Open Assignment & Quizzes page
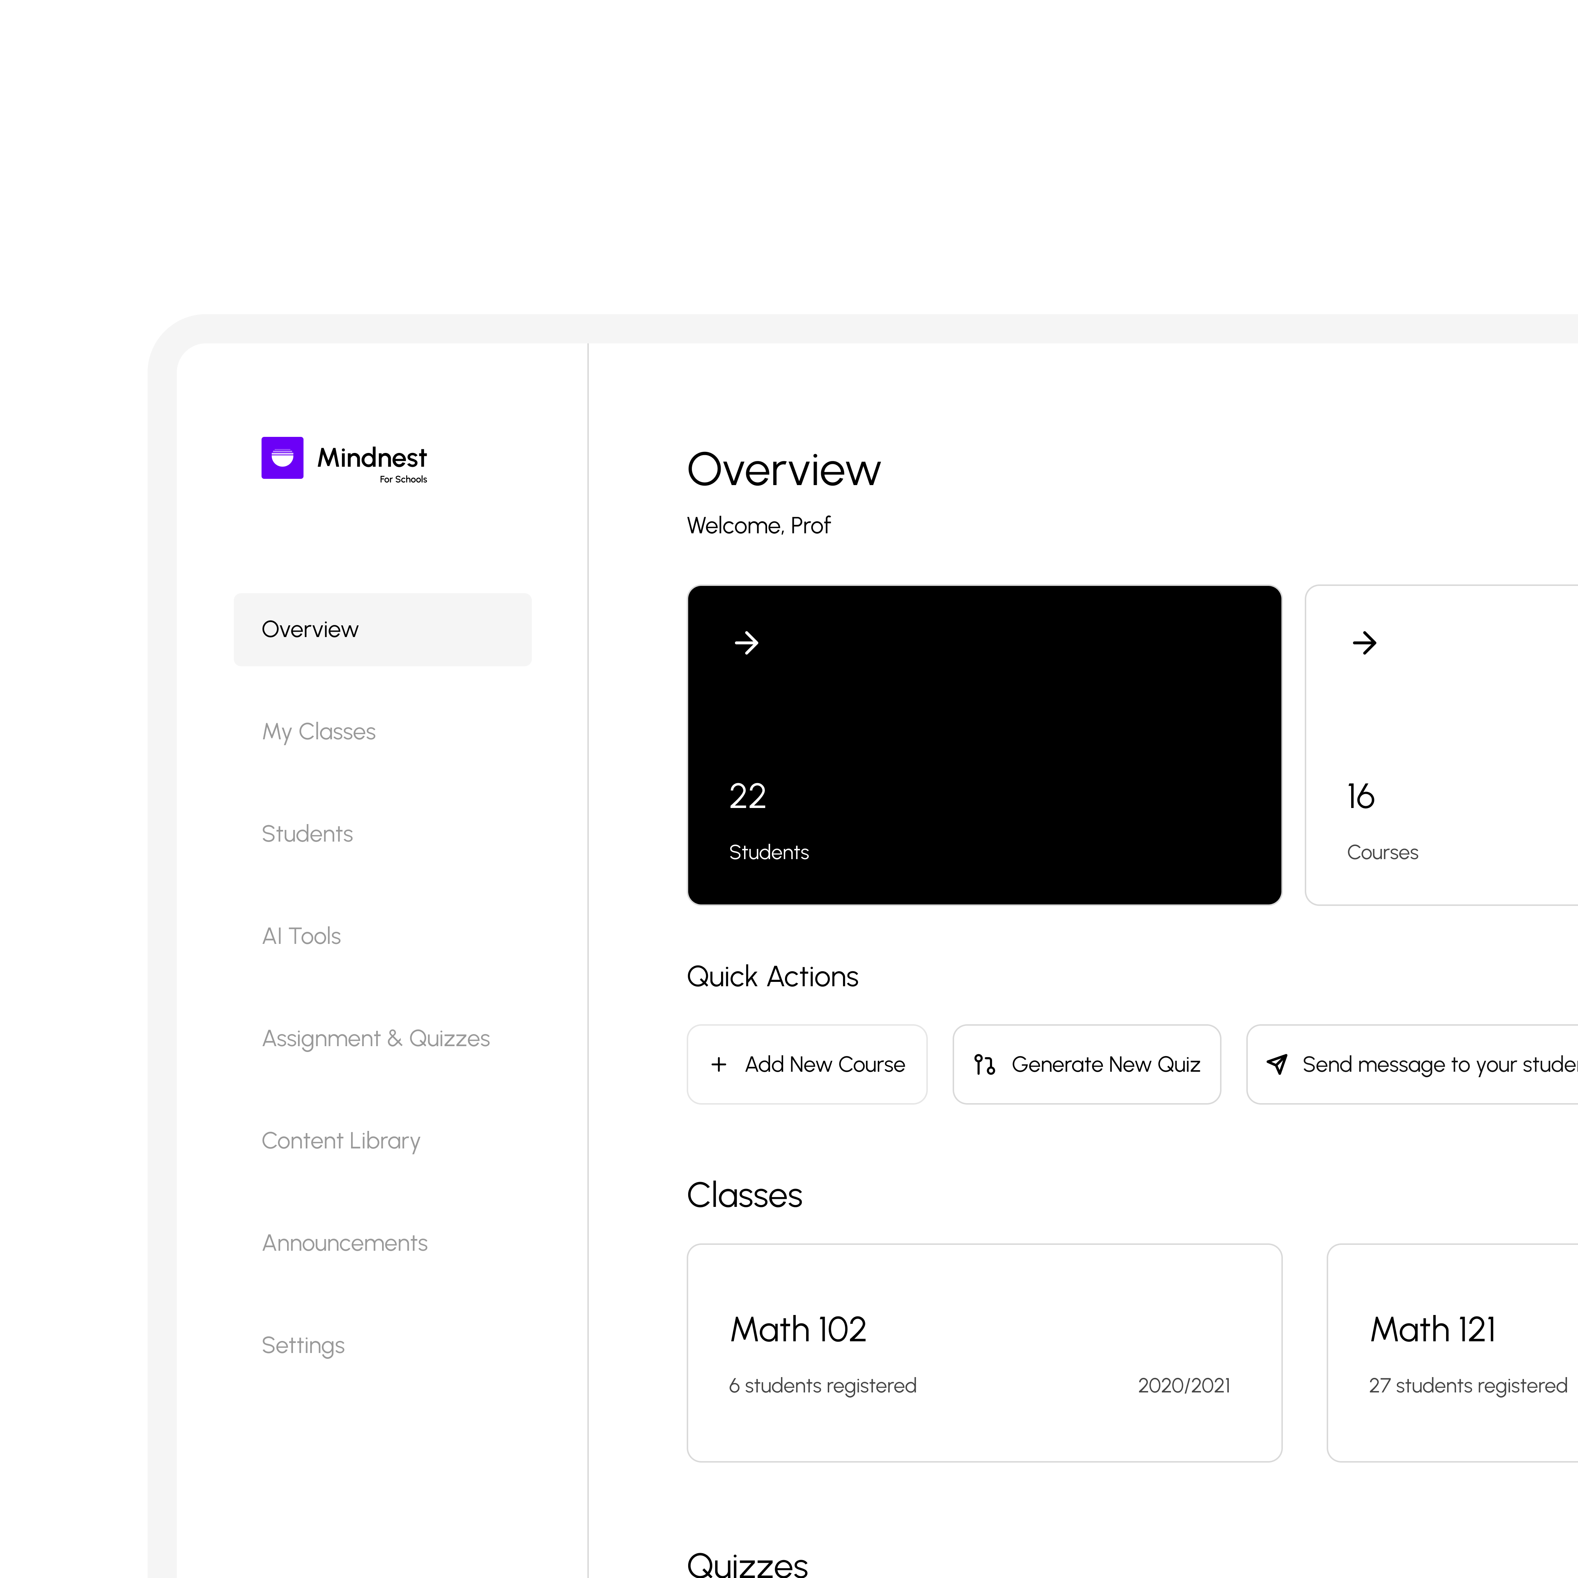This screenshot has width=1578, height=1578. [x=376, y=1038]
